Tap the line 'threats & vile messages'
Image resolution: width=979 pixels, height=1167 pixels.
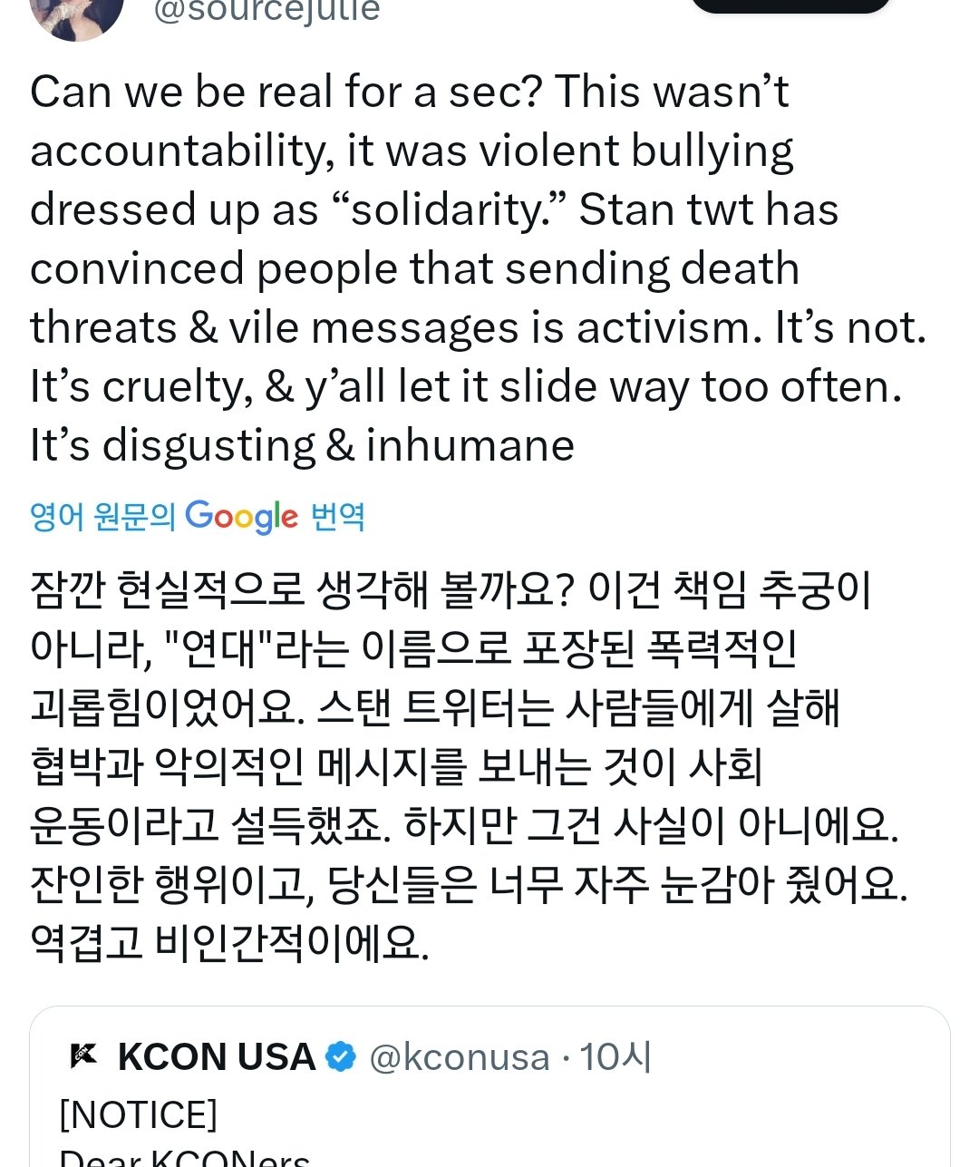479,327
